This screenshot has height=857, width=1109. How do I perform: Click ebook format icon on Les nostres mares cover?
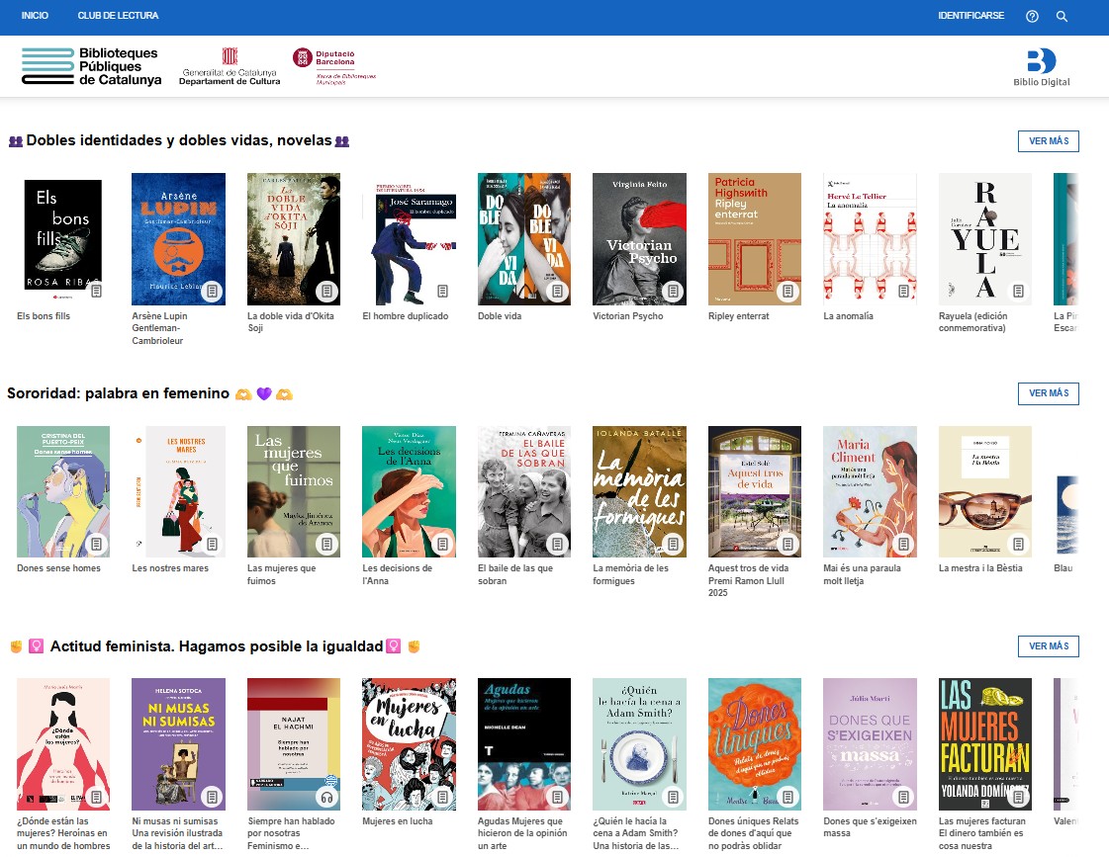pos(212,544)
